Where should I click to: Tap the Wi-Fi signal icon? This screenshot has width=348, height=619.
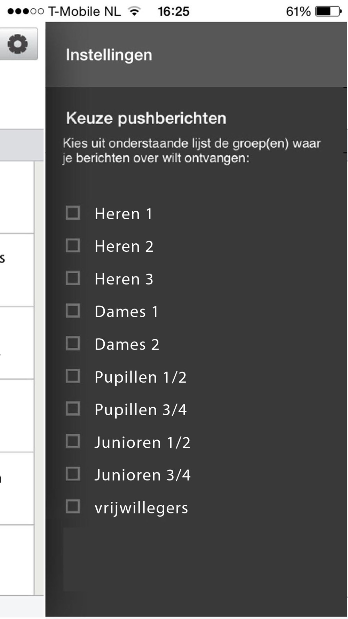tap(134, 11)
